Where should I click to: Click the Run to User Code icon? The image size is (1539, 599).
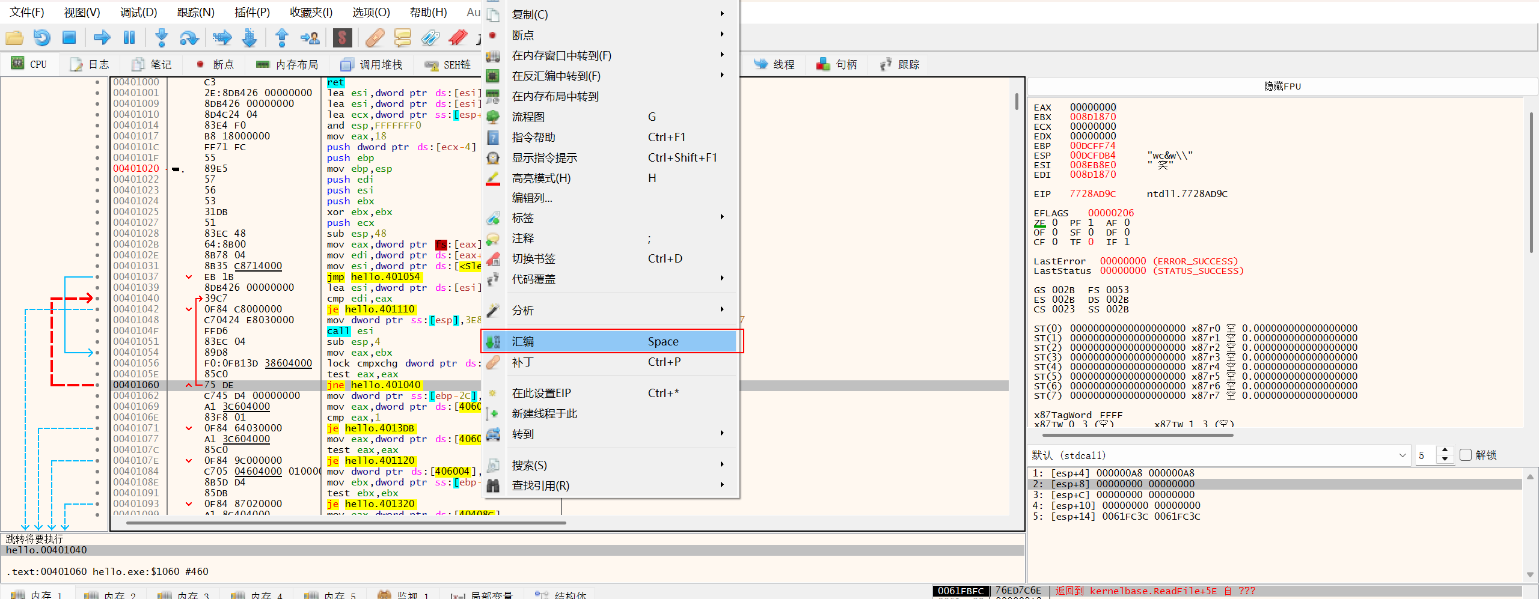[310, 38]
